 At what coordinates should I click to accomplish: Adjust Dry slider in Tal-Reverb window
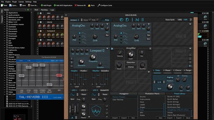[x=59, y=75]
